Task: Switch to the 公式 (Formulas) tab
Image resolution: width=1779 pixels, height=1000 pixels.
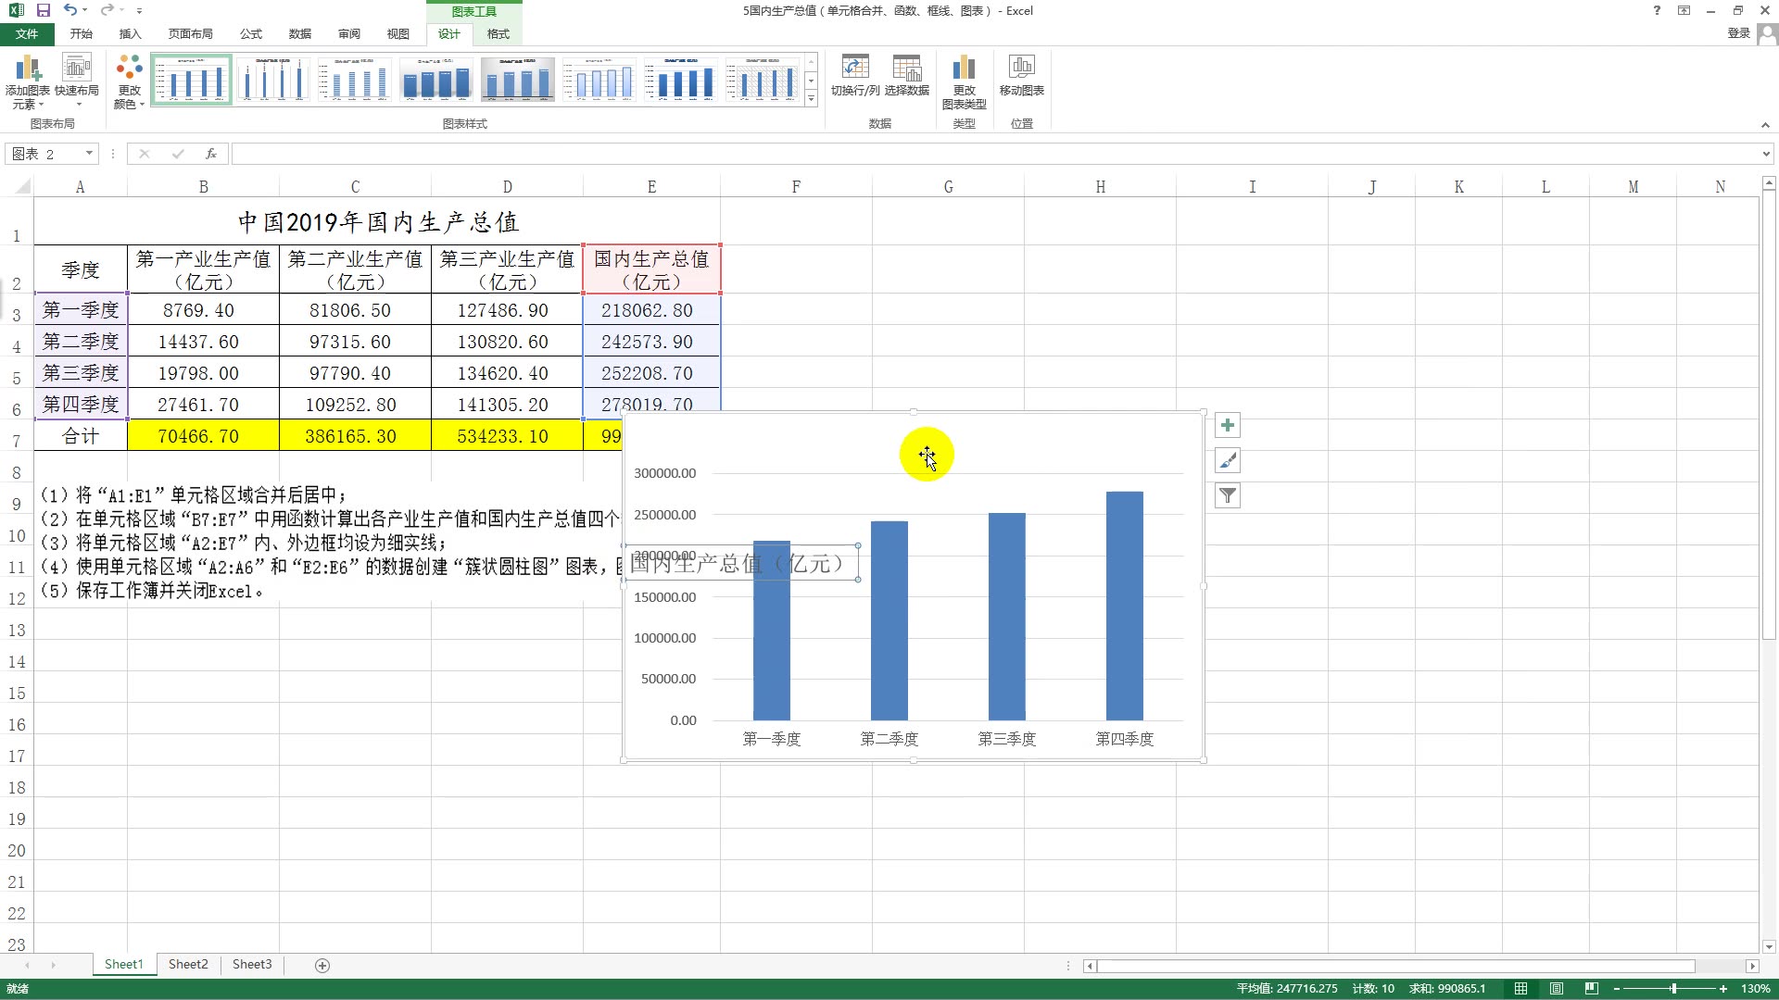Action: [250, 33]
